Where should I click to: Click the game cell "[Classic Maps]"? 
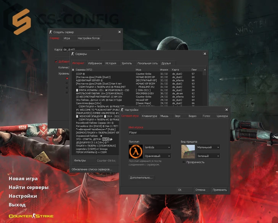144,103
